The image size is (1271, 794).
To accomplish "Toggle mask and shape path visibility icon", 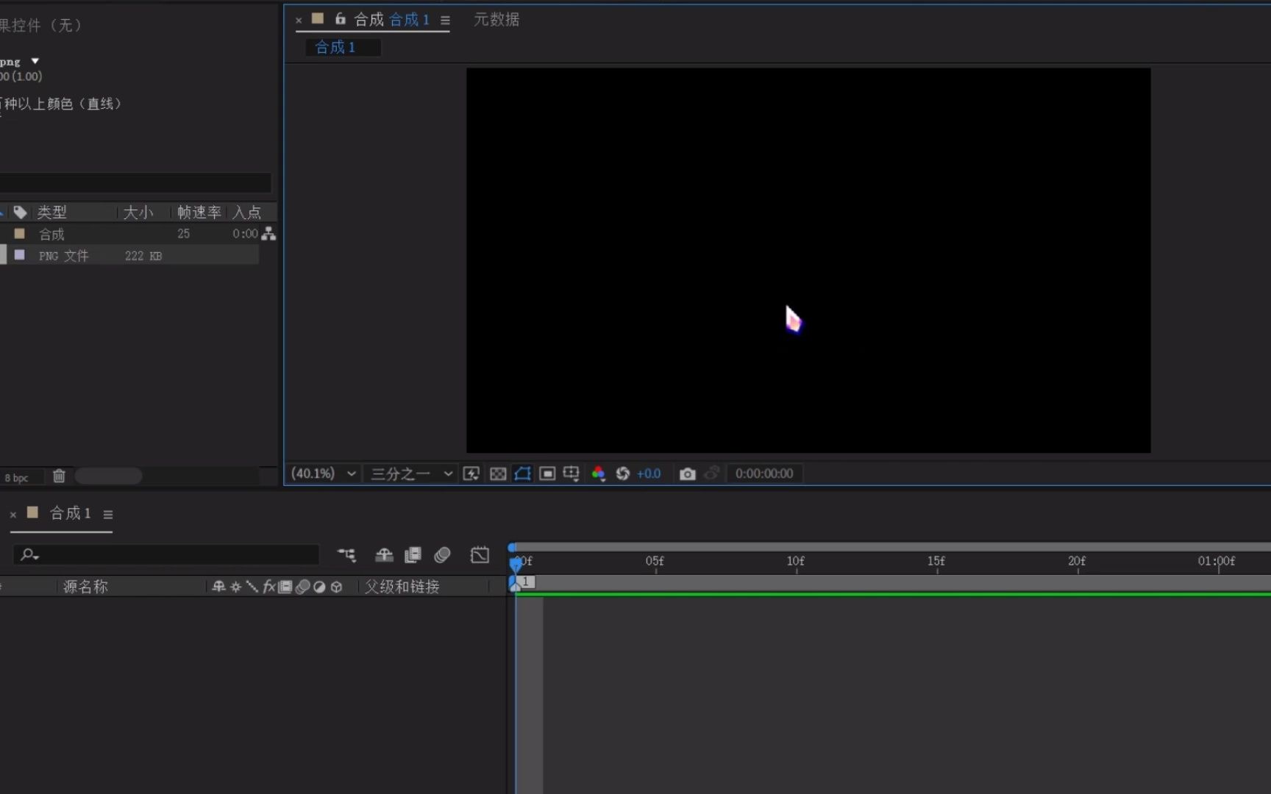I will [x=522, y=473].
